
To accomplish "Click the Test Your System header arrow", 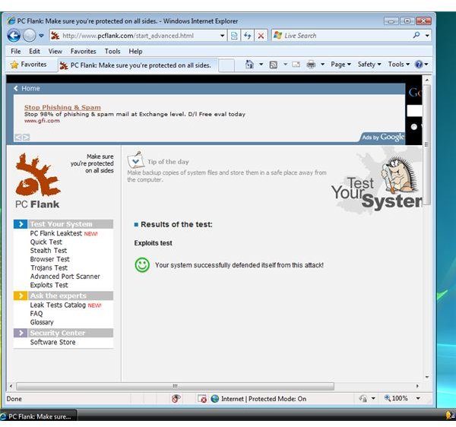I will [x=21, y=224].
